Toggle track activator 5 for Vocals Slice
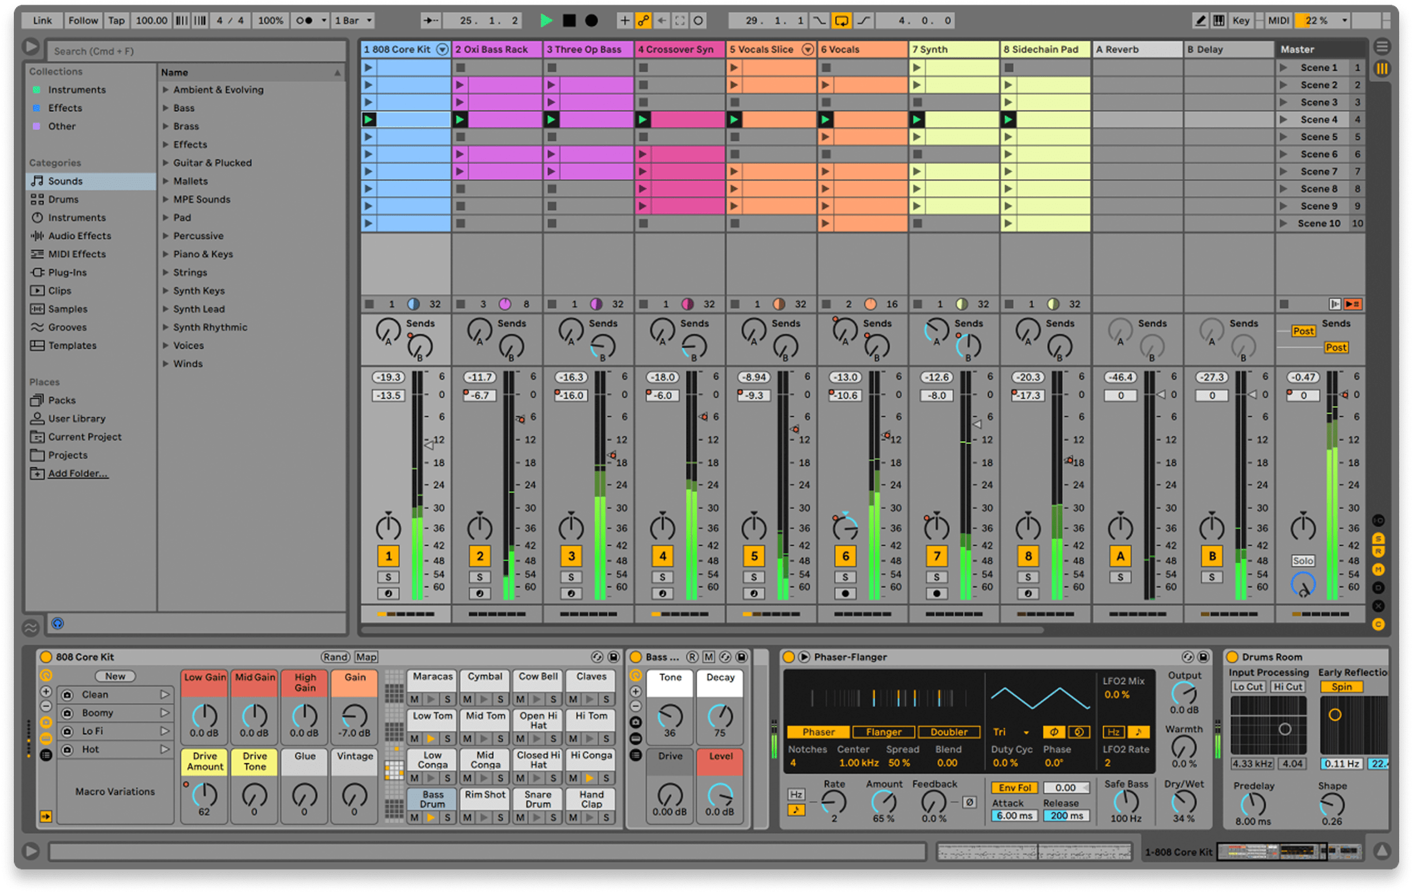Screen dimensions: 1413x893 (754, 556)
